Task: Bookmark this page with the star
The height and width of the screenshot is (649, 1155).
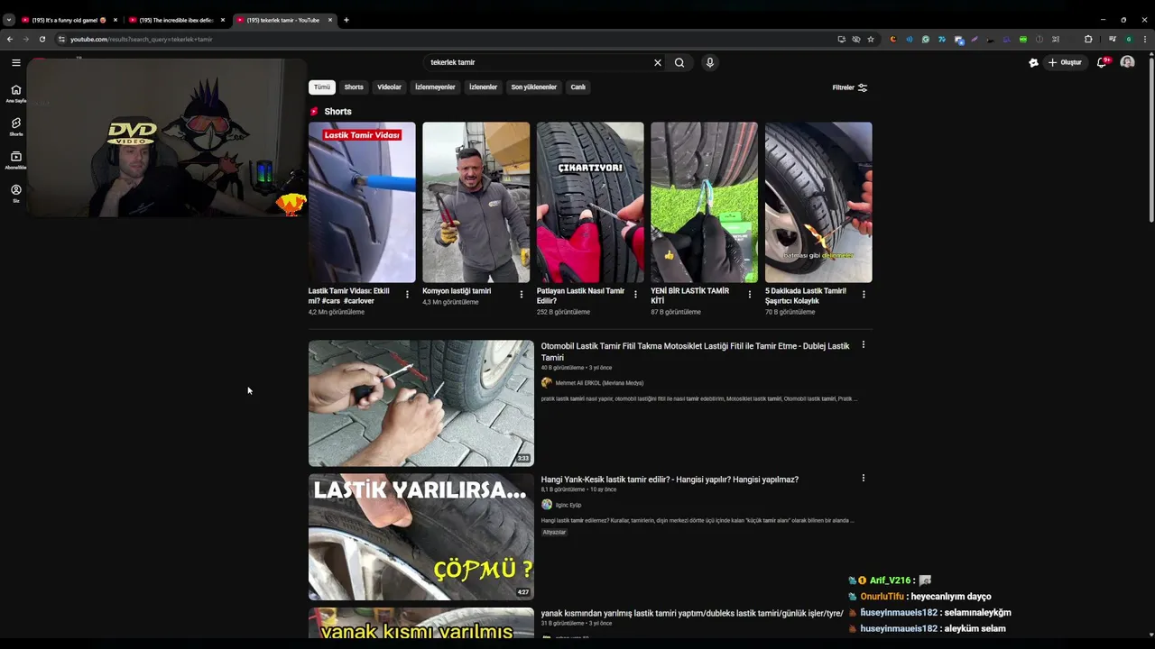Action: click(871, 39)
